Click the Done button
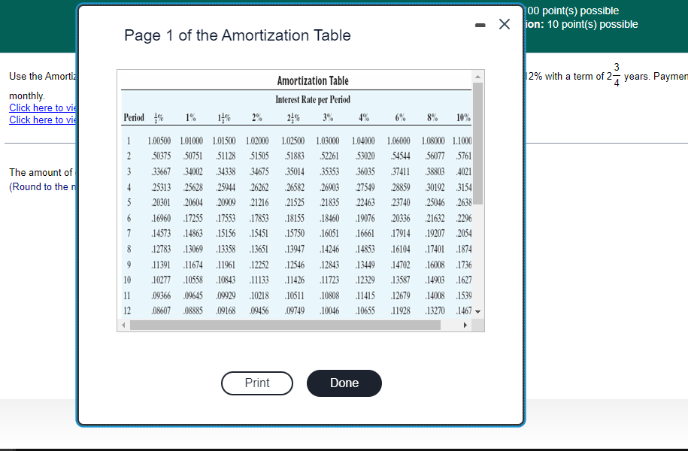Viewport: 688px width, 451px height. pos(344,383)
